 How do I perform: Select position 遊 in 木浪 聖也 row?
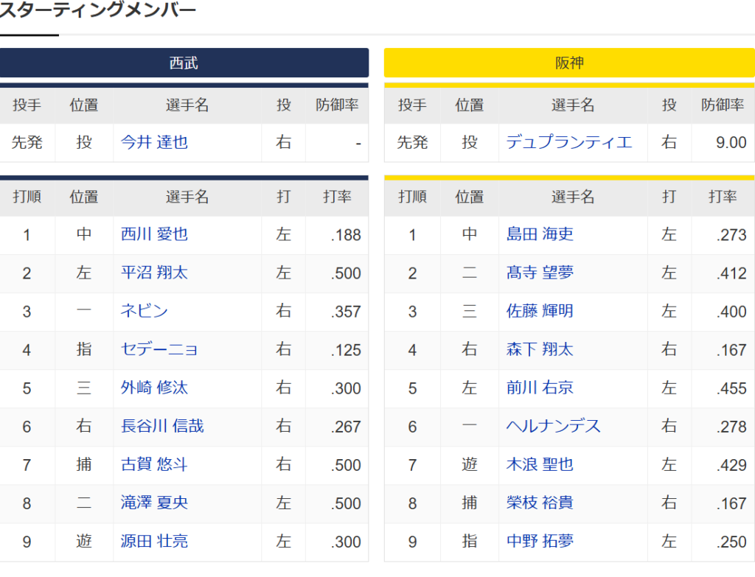tap(470, 465)
